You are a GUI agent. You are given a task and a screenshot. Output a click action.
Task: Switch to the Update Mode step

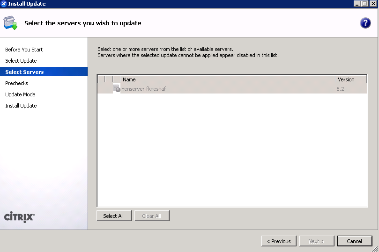click(20, 94)
